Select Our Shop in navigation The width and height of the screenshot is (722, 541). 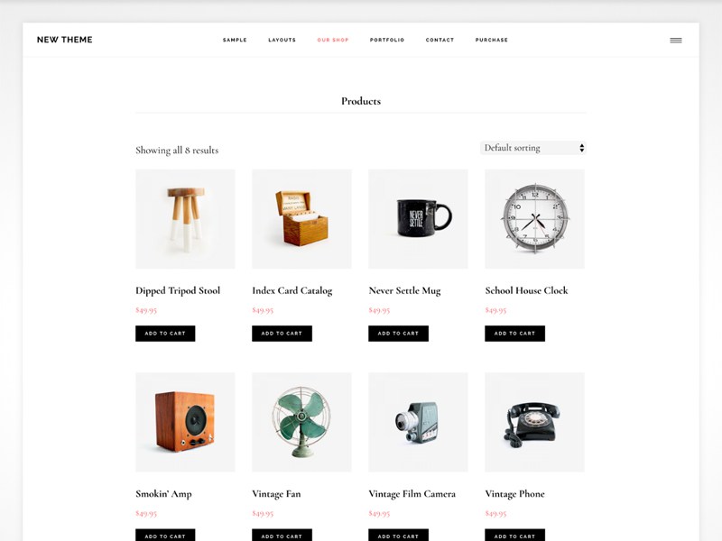pos(333,40)
